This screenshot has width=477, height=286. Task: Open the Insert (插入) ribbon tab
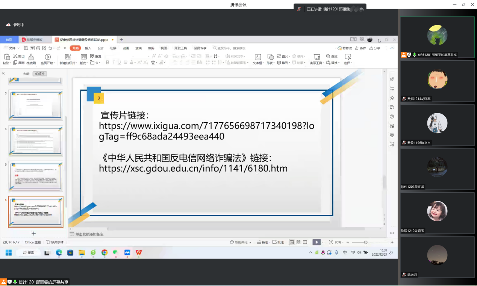88,48
